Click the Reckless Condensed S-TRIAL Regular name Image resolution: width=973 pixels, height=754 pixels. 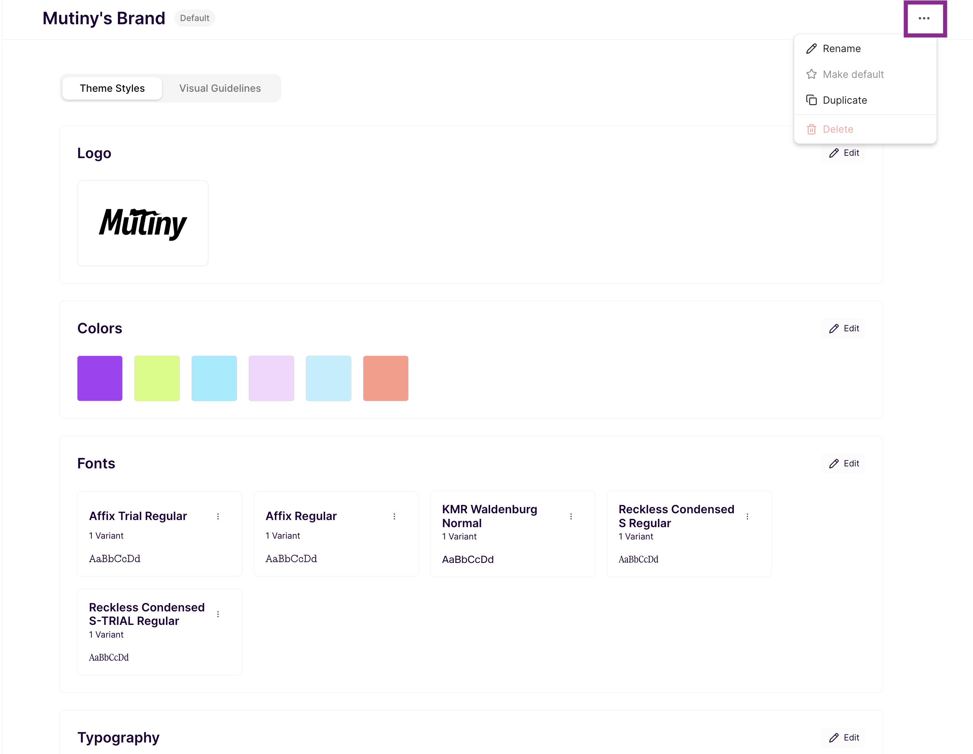pos(147,614)
